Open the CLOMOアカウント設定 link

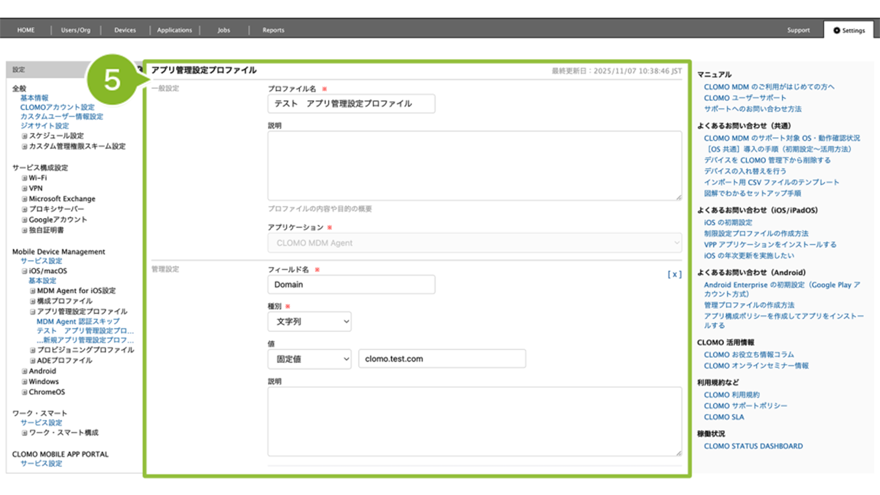pos(57,107)
